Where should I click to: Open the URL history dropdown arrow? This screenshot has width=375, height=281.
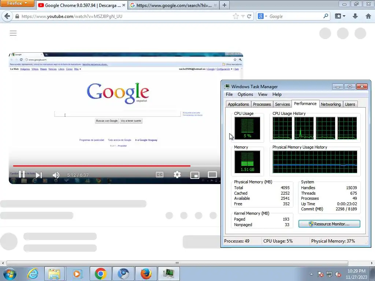pyautogui.click(x=243, y=16)
